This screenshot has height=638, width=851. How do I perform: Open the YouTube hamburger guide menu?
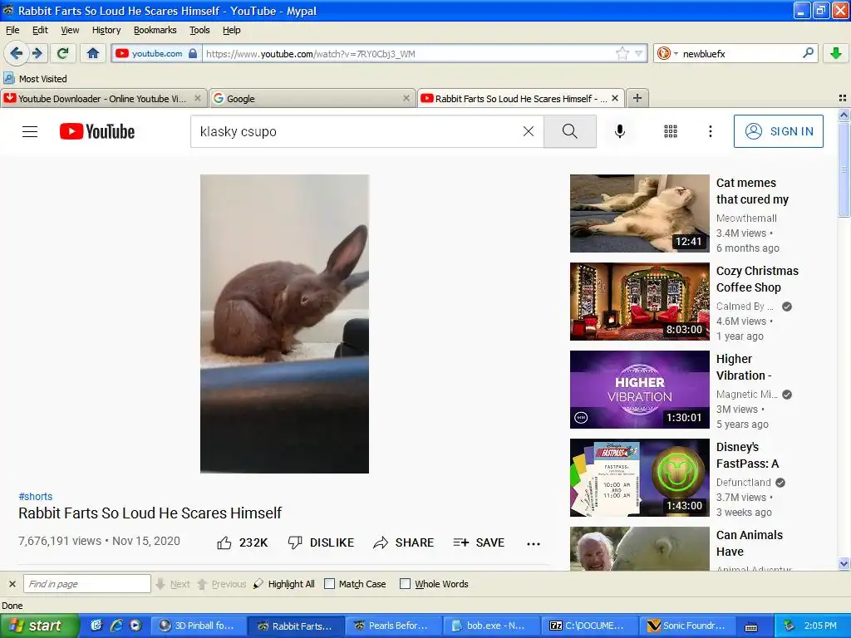pos(30,132)
